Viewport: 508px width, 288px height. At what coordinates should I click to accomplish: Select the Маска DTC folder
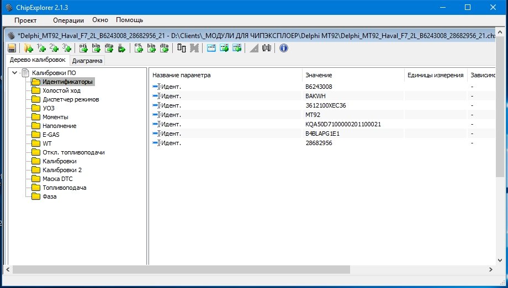(57, 179)
